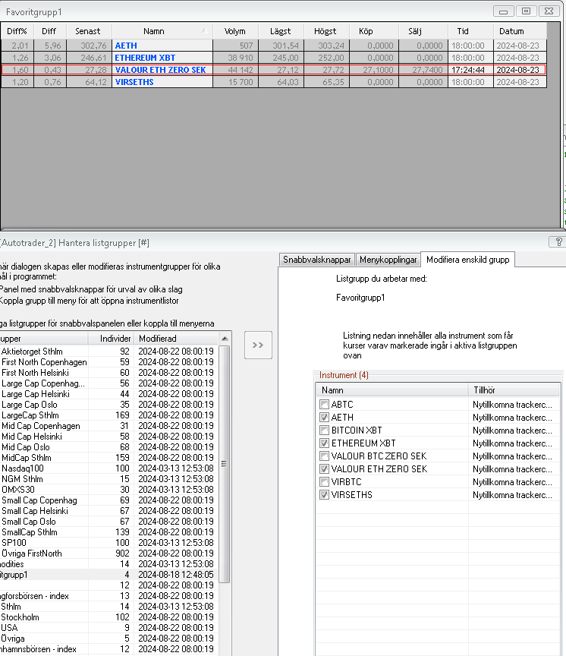Minimize the Favoritgrupp1 window
This screenshot has height=656, width=566.
[x=504, y=11]
